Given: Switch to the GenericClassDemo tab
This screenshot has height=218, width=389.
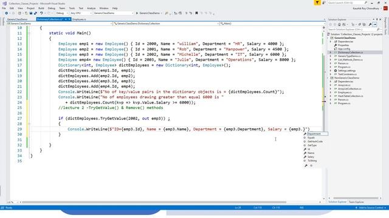Looking at the screenshot, I should click(x=17, y=19).
